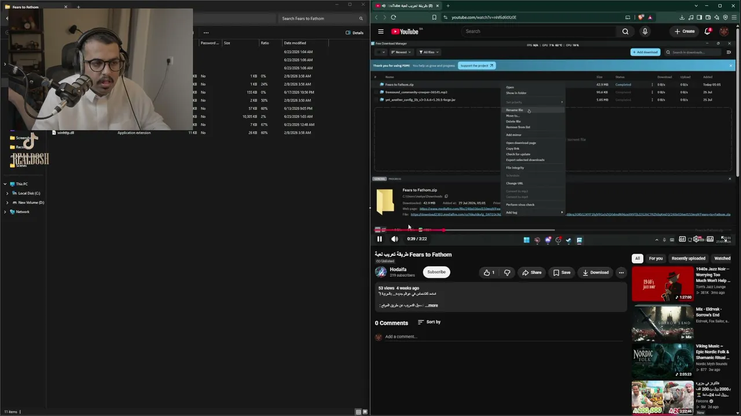Open the 1940s Jazz Noir video thumbnail

point(662,284)
